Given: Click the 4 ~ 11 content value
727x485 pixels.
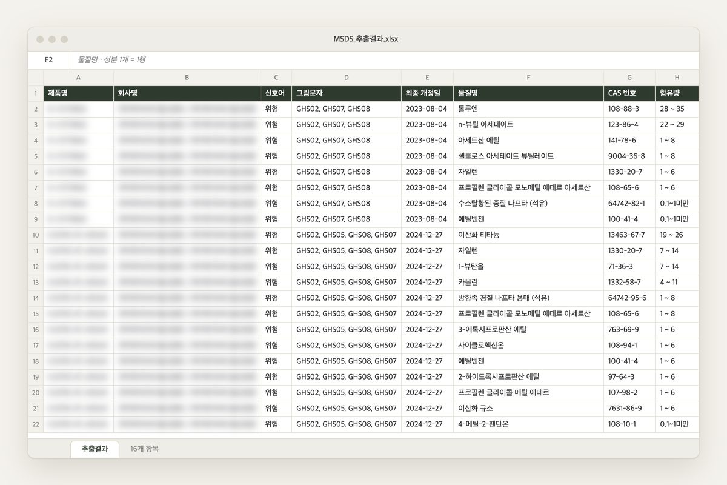Looking at the screenshot, I should (x=677, y=283).
